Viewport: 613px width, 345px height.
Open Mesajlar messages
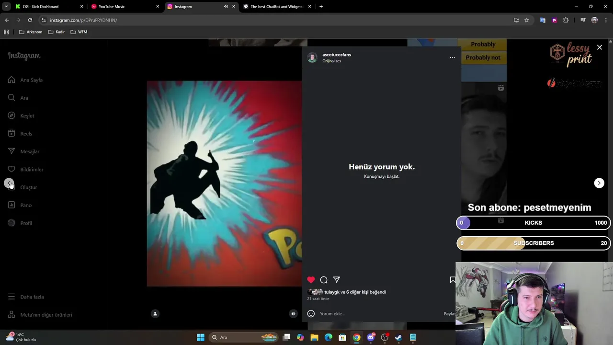point(23,151)
